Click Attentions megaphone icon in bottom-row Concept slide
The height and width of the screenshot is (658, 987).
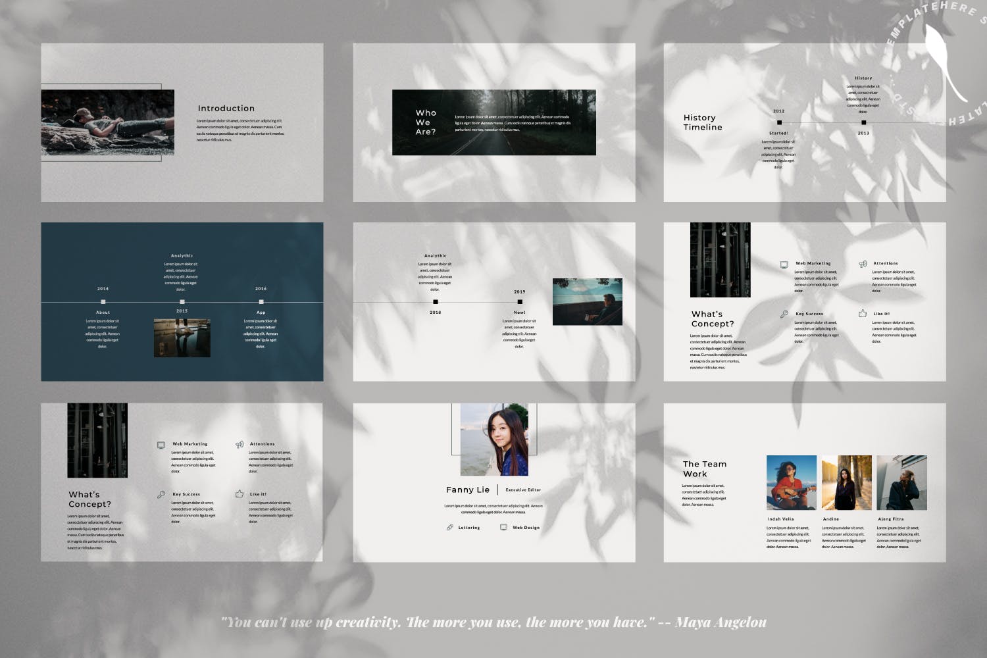tap(240, 445)
